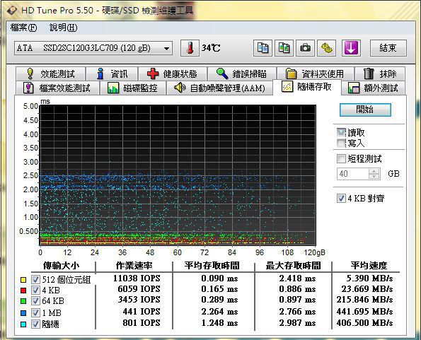Click the blue 1 MB color swatch
Viewport: 421px width, 340px height.
click(23, 313)
